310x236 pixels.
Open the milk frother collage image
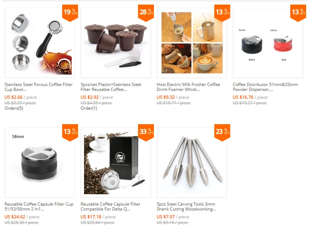(192, 43)
